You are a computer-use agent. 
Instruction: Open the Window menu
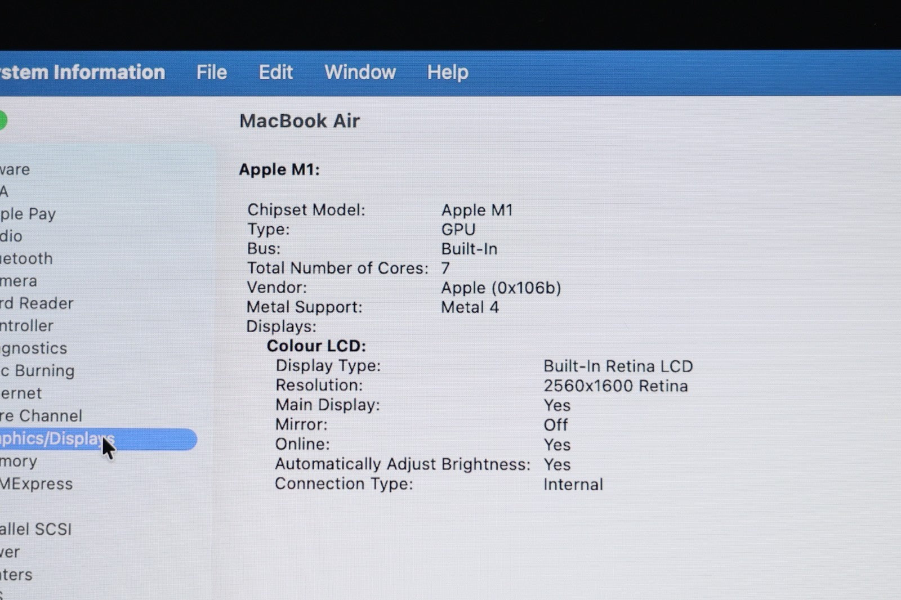coord(360,73)
